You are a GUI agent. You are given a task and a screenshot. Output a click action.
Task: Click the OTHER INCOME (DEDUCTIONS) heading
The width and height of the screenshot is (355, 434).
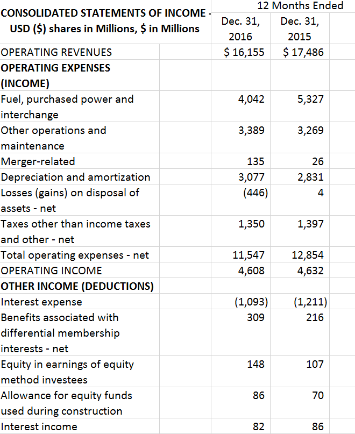pos(77,286)
